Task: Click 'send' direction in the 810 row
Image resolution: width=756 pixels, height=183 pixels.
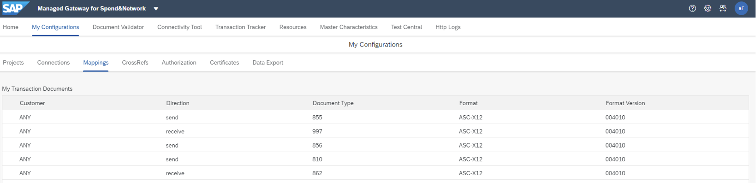Action: tap(172, 159)
